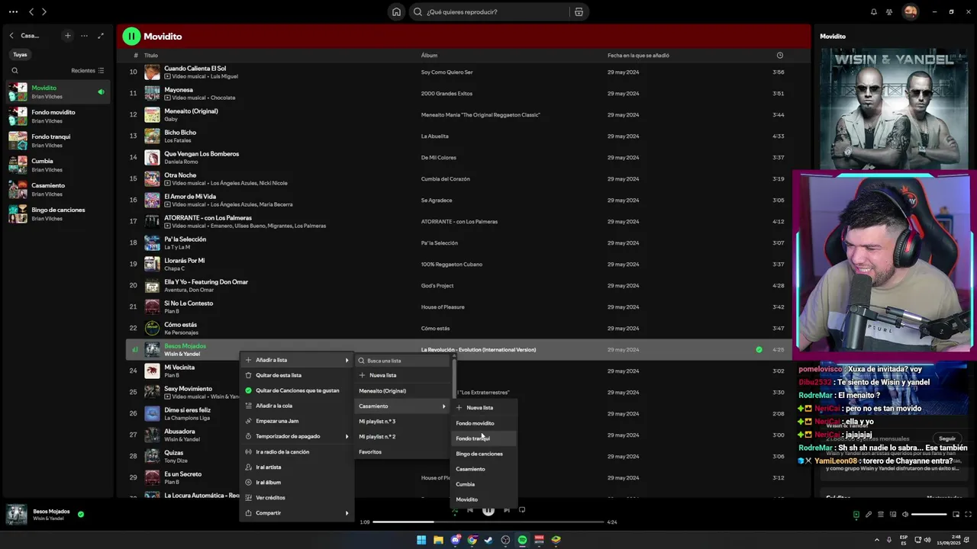Add song to Bingo de canciones
977x549 pixels.
(485, 454)
